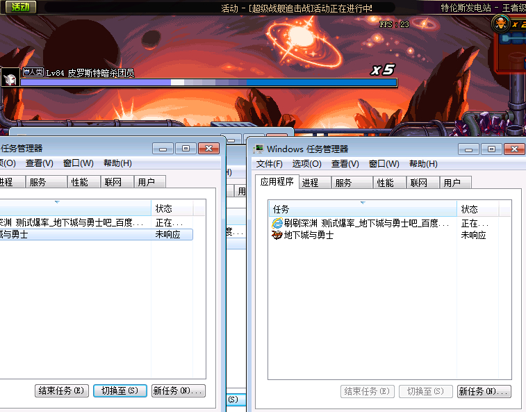This screenshot has width=526, height=412.
Task: Close the right Windows 任务管理器 window
Action: tap(515, 149)
